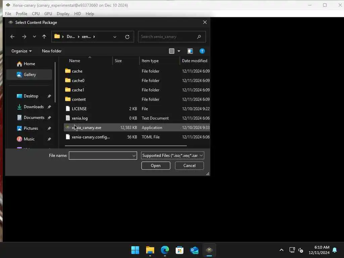The height and width of the screenshot is (258, 344).
Task: Launch Microsoft Edge from the taskbar
Action: pos(165,250)
